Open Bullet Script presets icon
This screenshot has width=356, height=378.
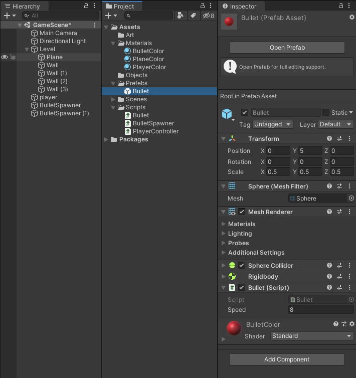(339, 287)
